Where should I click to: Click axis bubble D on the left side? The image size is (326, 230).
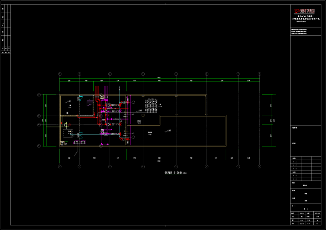[x=39, y=95]
